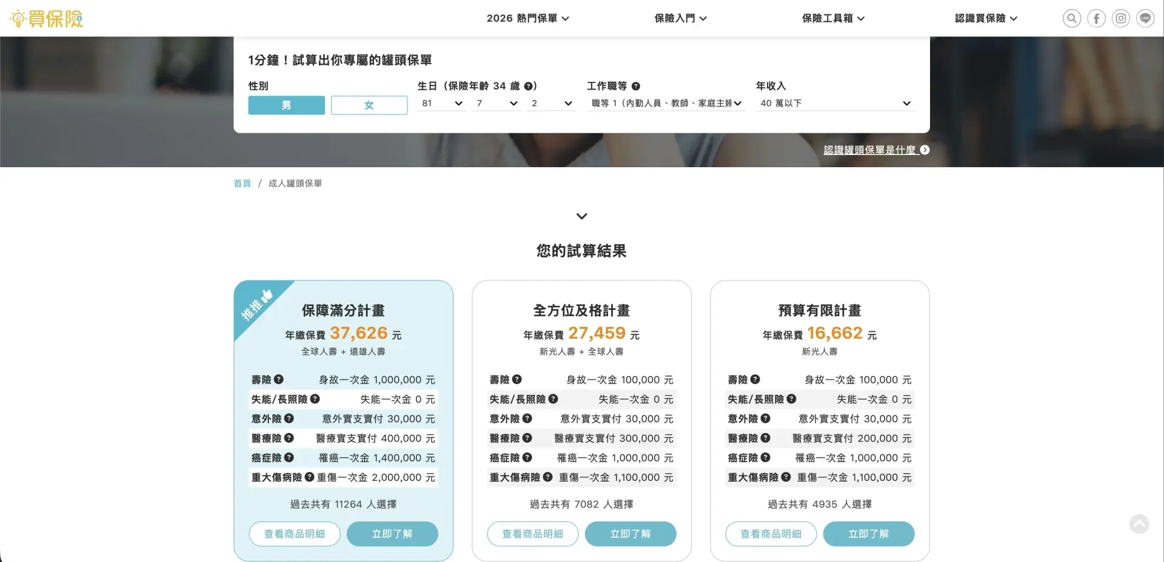The width and height of the screenshot is (1164, 562).
Task: Click 查看商品明細 for 保障滿分計畫
Action: [x=295, y=534]
